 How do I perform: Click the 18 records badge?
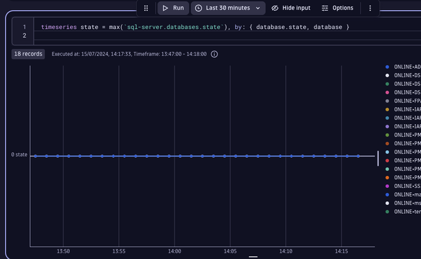[28, 54]
